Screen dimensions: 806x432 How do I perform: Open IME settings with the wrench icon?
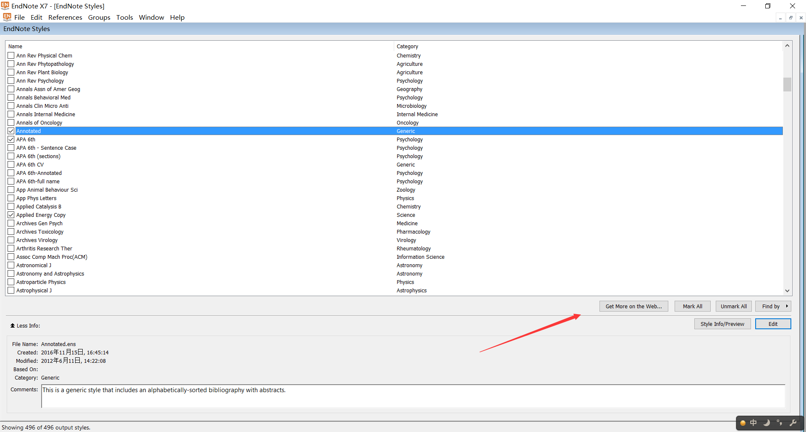click(x=793, y=423)
